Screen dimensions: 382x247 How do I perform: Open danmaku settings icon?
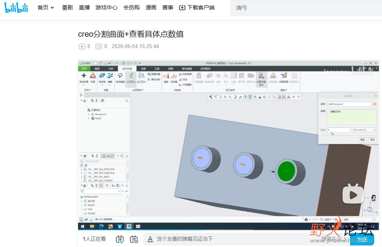[134, 239]
